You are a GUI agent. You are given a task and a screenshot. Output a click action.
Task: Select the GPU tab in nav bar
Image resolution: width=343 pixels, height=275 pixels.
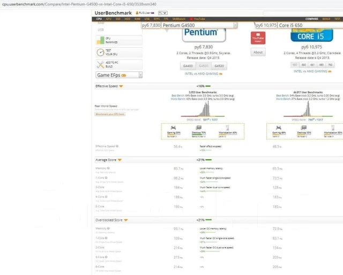[x=109, y=19]
